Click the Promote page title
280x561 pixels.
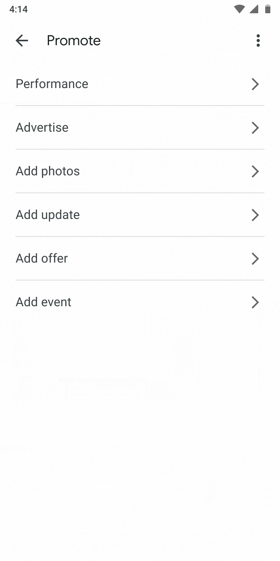click(73, 41)
